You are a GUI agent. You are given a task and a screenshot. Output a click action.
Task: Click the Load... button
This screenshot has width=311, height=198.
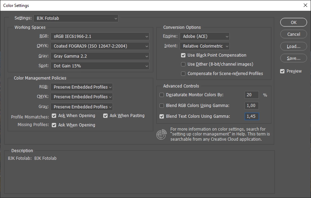pyautogui.click(x=294, y=46)
